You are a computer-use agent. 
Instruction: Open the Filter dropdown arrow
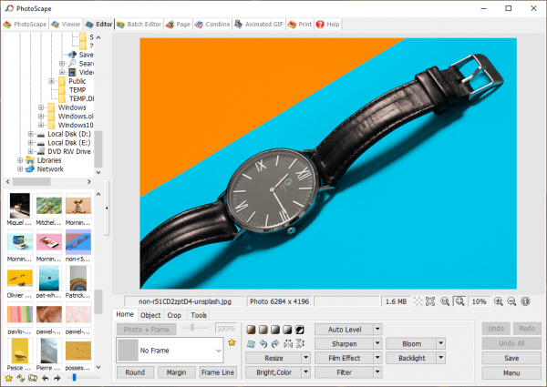pyautogui.click(x=377, y=372)
